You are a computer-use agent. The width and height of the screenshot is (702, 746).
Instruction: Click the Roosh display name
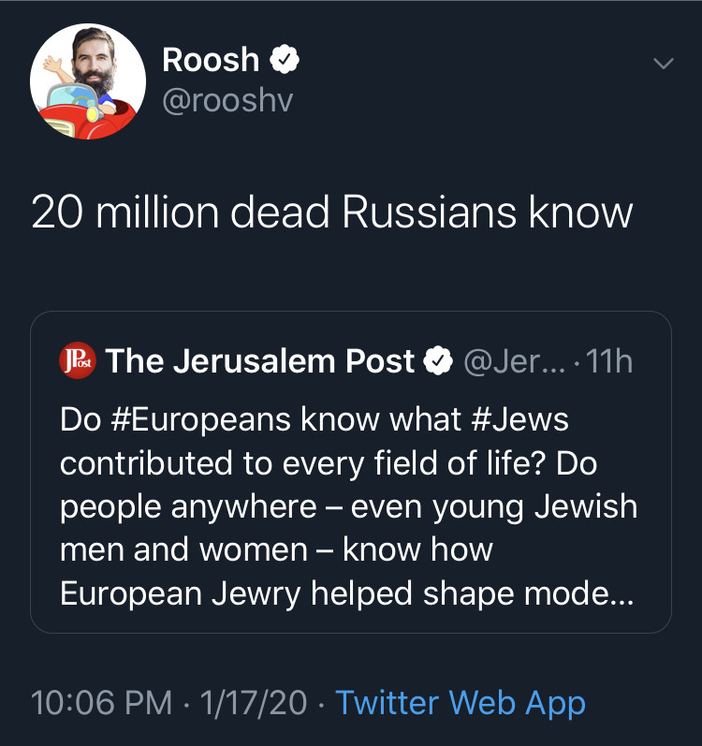point(210,60)
